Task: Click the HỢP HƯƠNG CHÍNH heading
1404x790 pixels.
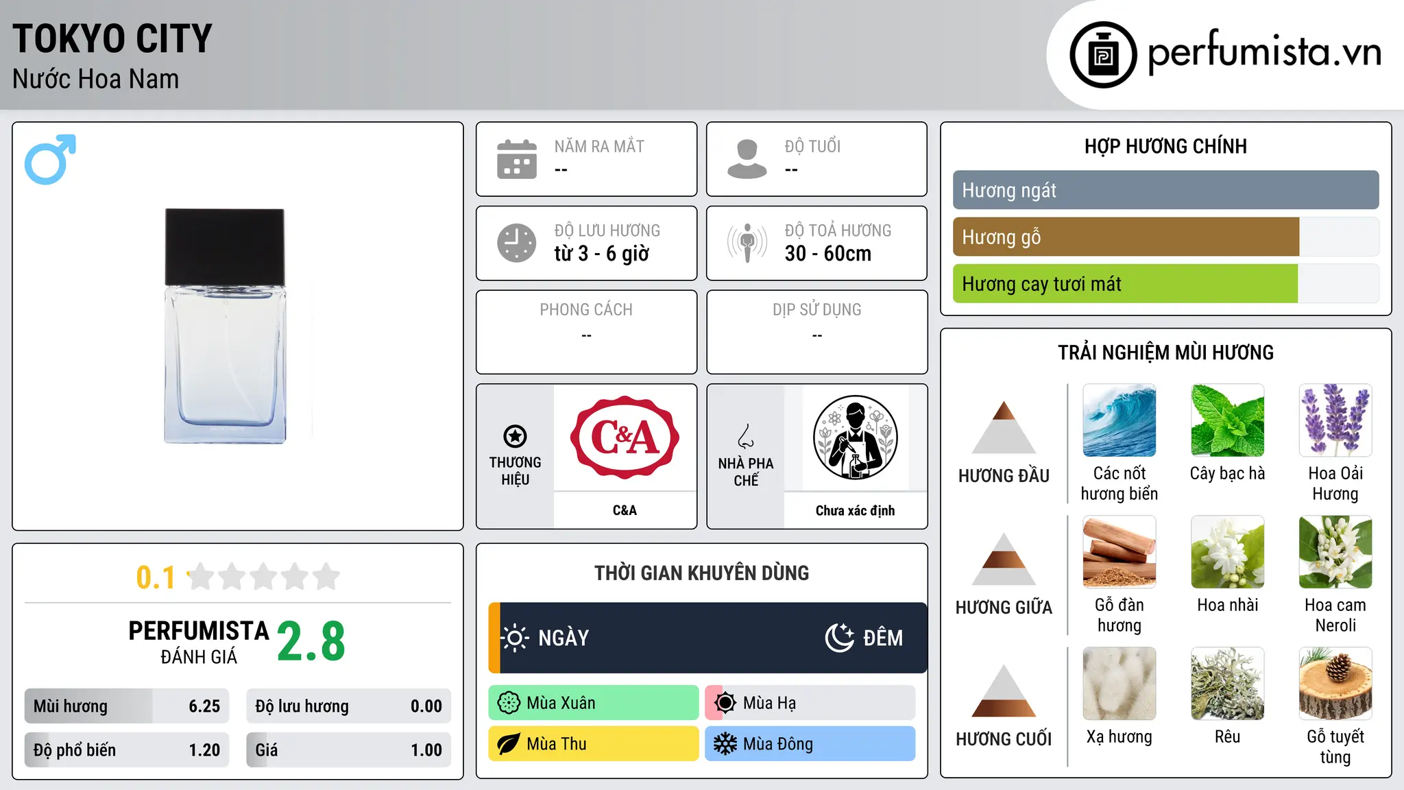Action: 1165,146
